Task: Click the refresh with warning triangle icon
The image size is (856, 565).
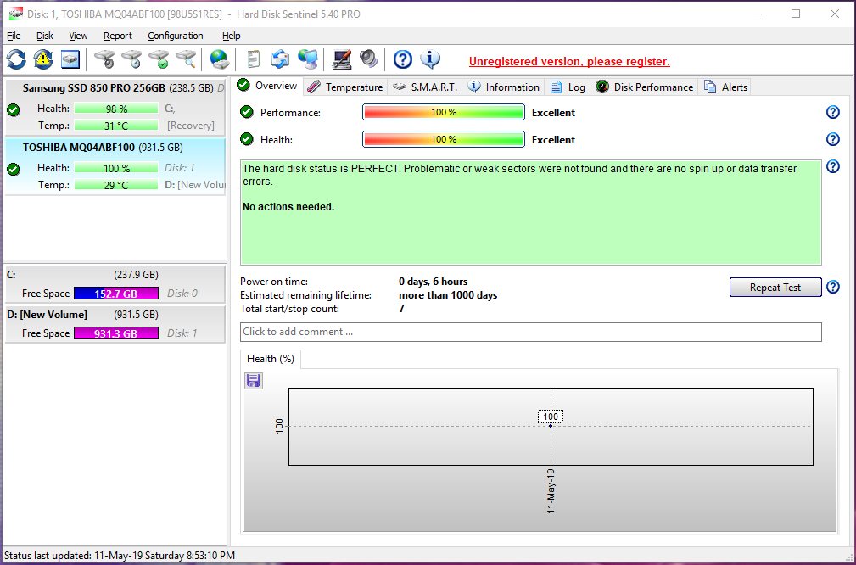Action: pyautogui.click(x=43, y=59)
